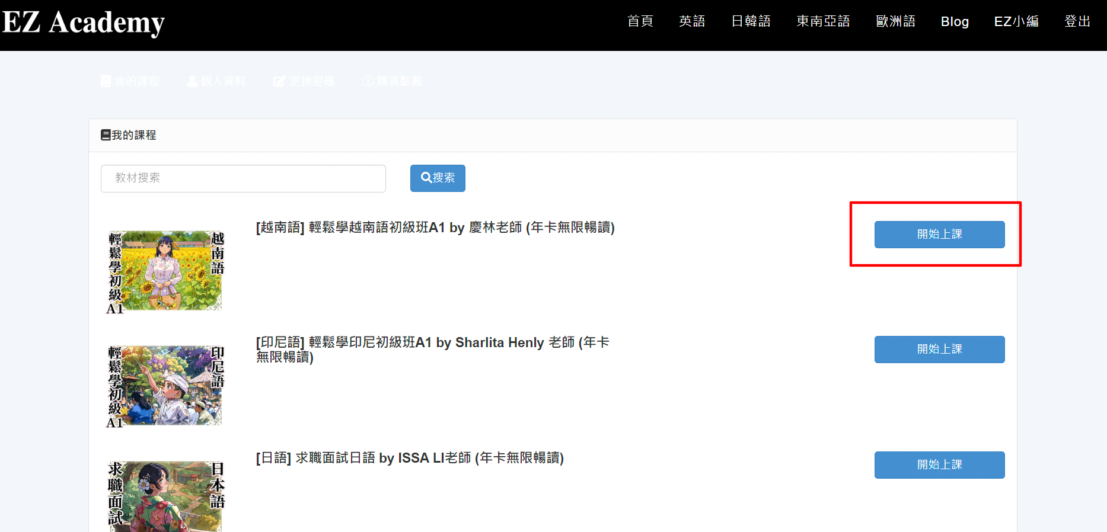The width and height of the screenshot is (1107, 532).
Task: Log out via 登出
Action: [x=1077, y=21]
